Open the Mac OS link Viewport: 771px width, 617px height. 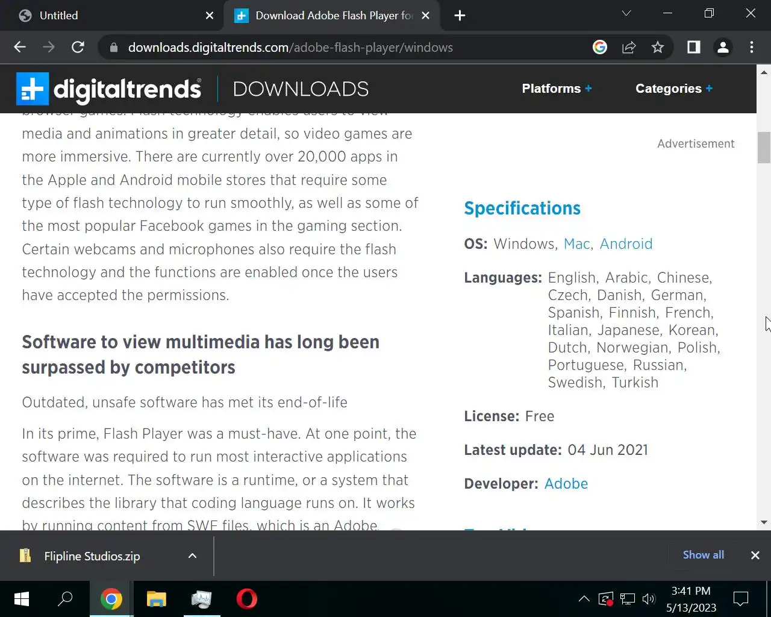576,244
